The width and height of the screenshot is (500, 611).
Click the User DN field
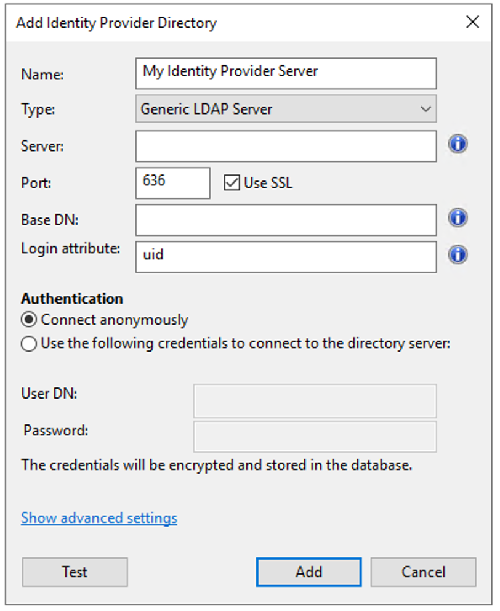click(x=314, y=401)
